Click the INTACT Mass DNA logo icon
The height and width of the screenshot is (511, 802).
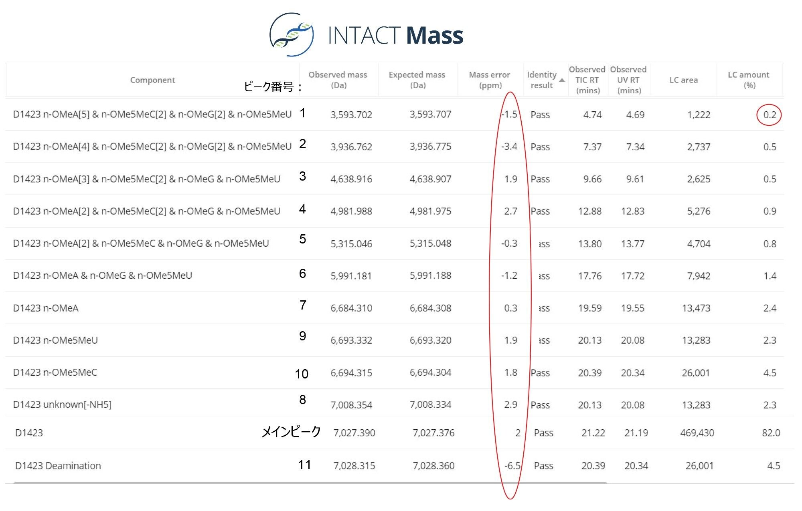pos(292,35)
